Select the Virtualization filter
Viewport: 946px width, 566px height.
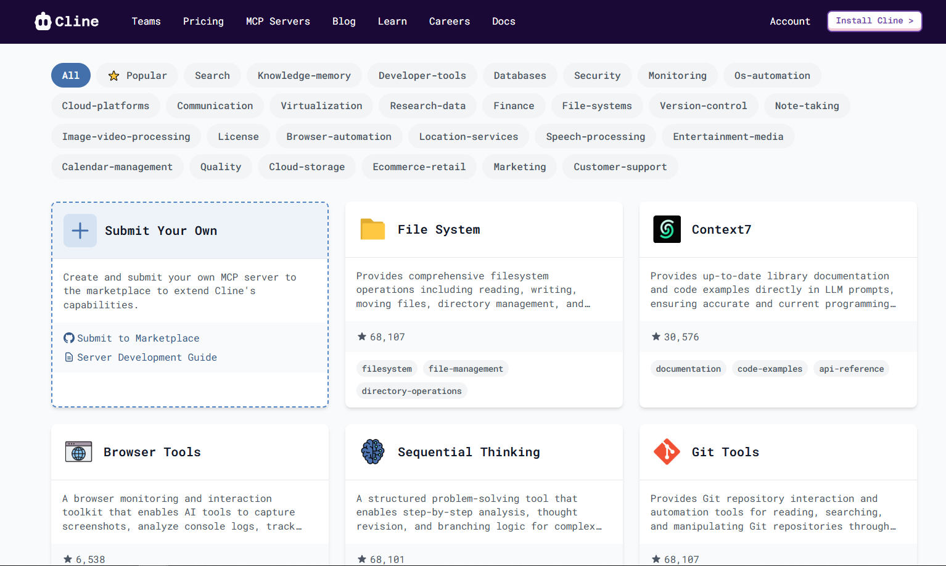pyautogui.click(x=321, y=105)
